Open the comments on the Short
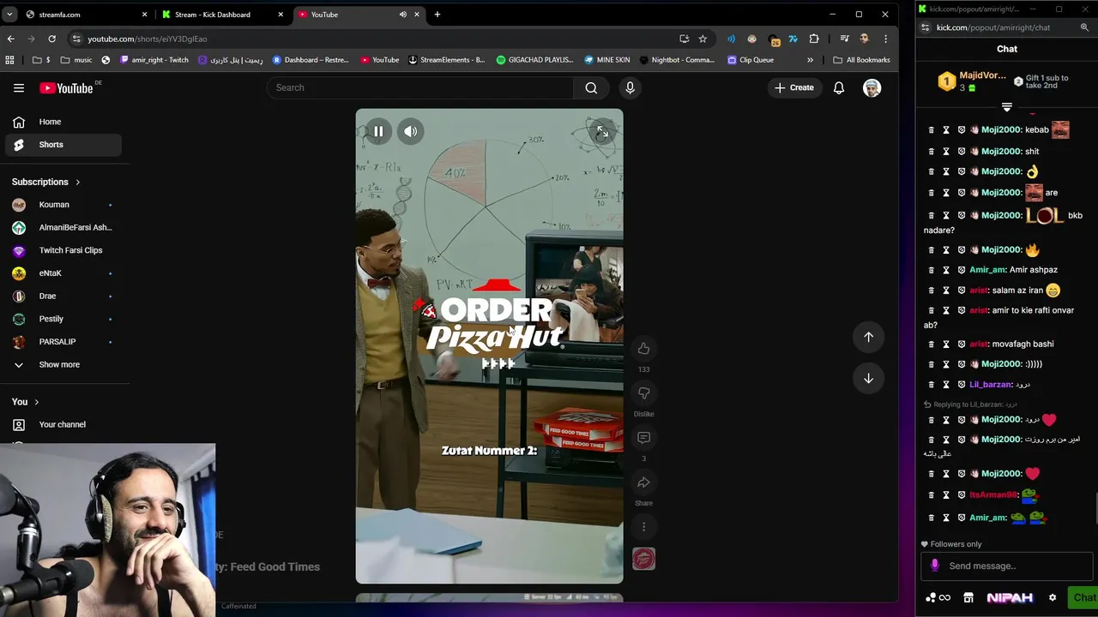The height and width of the screenshot is (617, 1098). point(643,438)
